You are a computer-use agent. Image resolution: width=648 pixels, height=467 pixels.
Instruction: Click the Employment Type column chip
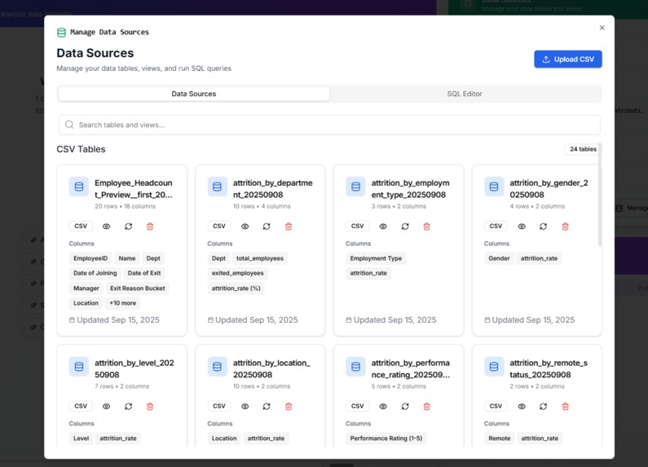point(376,258)
